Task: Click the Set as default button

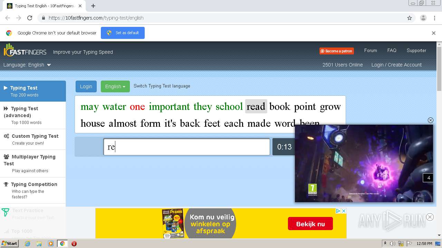Action: [123, 33]
